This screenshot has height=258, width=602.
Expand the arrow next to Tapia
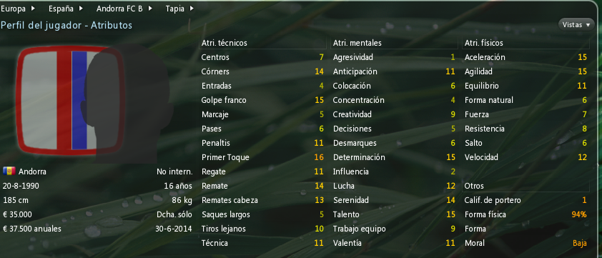click(192, 9)
